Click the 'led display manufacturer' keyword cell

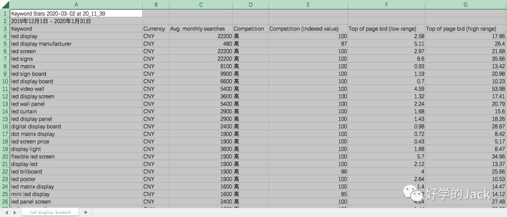(x=76, y=44)
